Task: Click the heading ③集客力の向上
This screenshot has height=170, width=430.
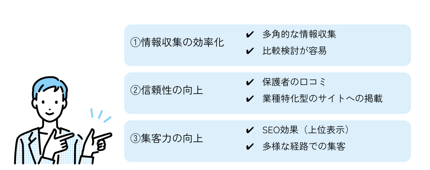Action: pos(166,138)
